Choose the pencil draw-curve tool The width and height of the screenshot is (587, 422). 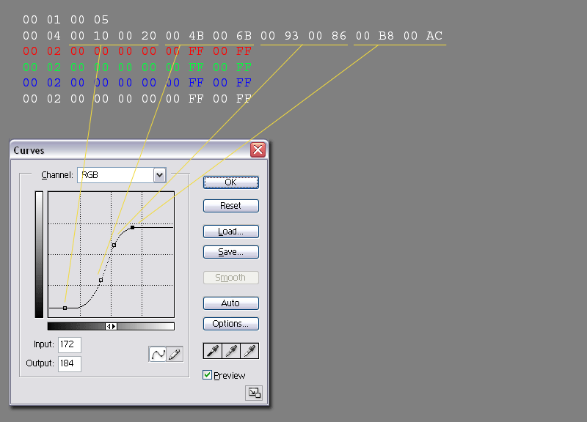coord(175,355)
